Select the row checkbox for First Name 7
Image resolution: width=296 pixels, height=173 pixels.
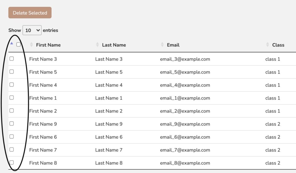12,150
